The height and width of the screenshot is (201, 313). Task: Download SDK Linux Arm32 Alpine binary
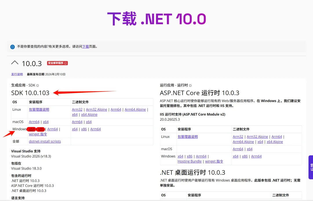coord(97,109)
